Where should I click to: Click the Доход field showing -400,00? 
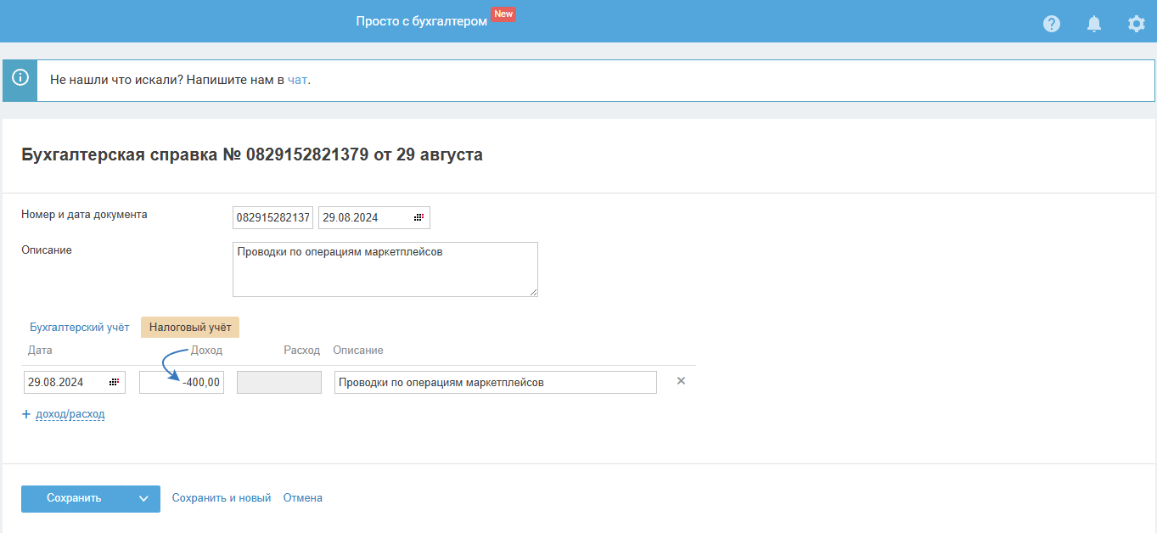182,383
